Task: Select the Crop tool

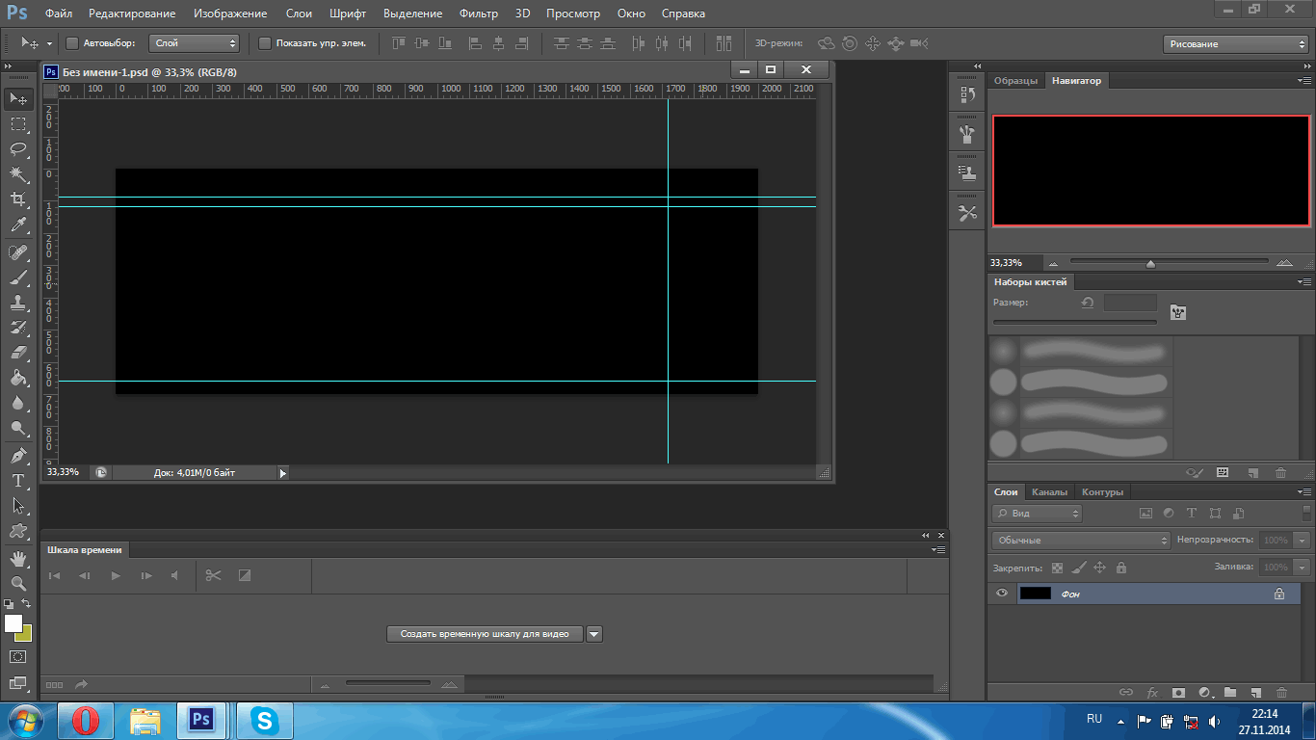Action: (18, 199)
